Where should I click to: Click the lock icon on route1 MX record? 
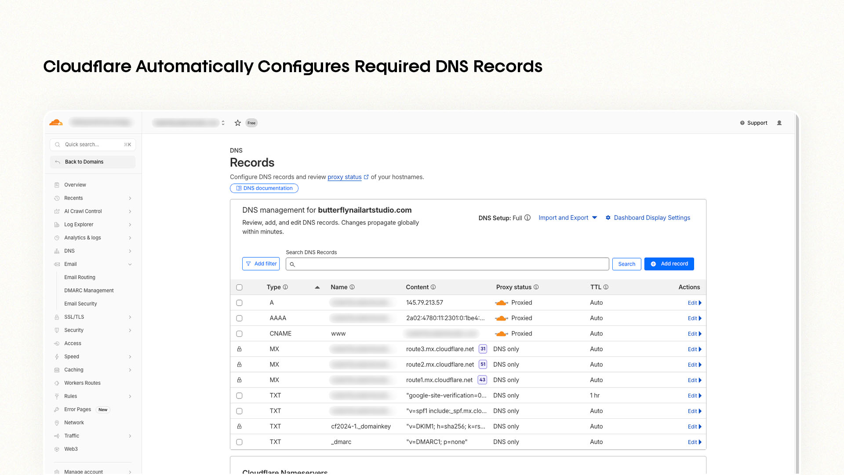click(239, 380)
